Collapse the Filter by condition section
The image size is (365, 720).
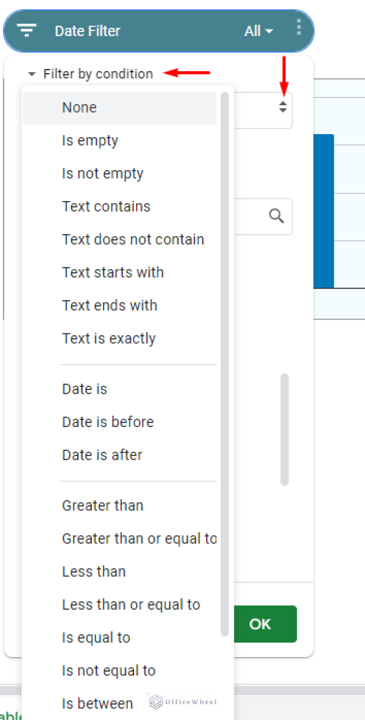32,74
